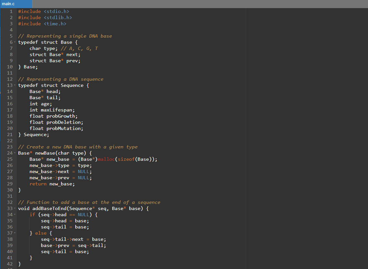Click the empty tab bar area beside main.c
The width and height of the screenshot is (368, 269).
200,4
